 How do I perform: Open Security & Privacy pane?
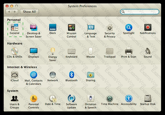click(x=110, y=27)
